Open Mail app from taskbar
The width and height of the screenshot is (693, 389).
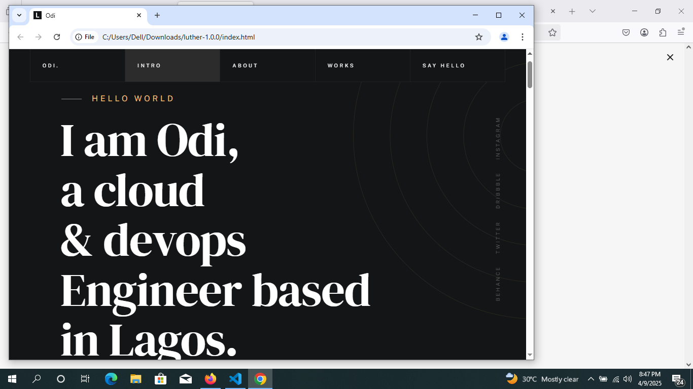[185, 379]
